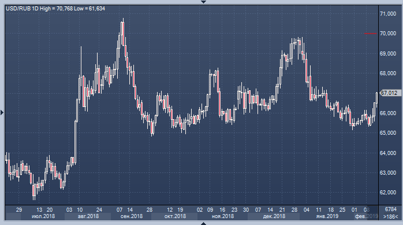The width and height of the screenshot is (403, 225).
Task: Select the дек.2018 month segment
Action: (274, 216)
